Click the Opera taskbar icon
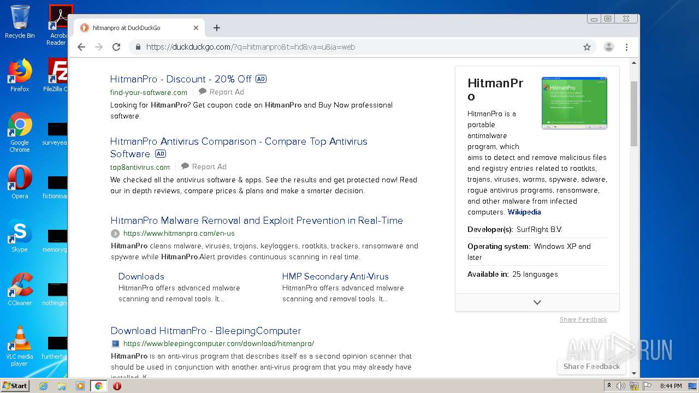Image resolution: width=699 pixels, height=393 pixels. [117, 386]
